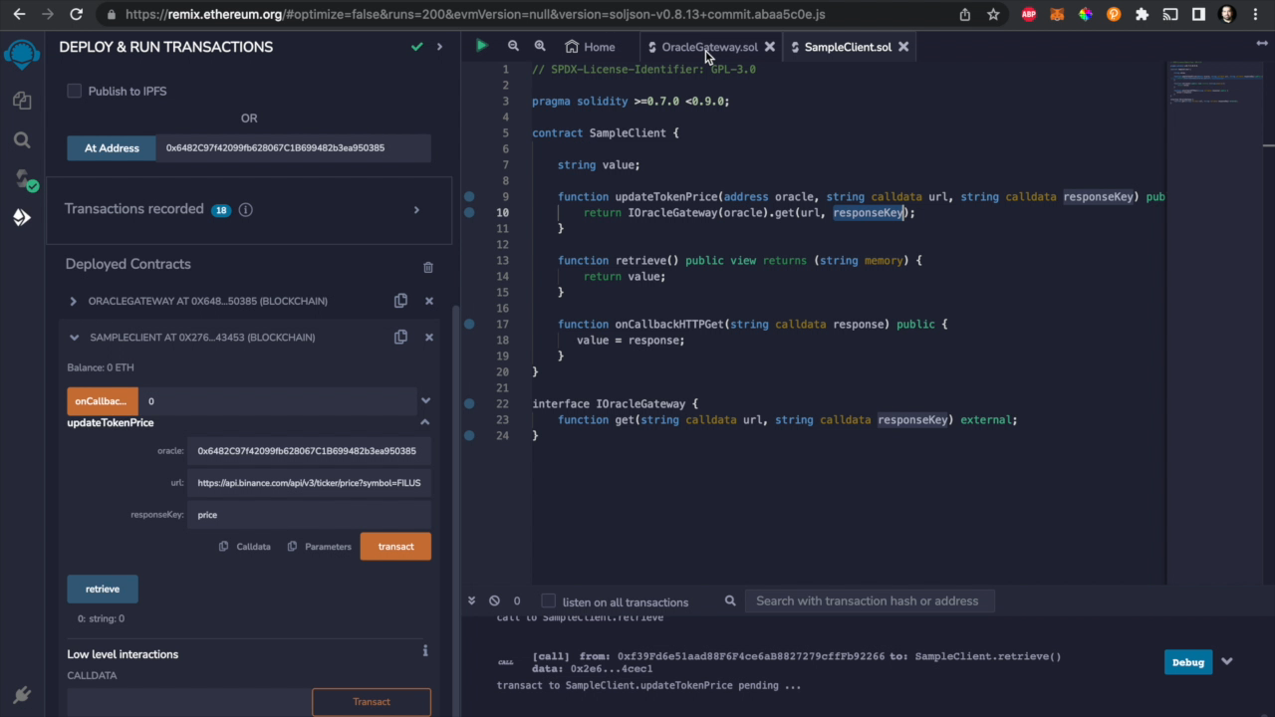
Task: Click chevron beside Deploy & Run Transactions header
Action: click(x=439, y=47)
